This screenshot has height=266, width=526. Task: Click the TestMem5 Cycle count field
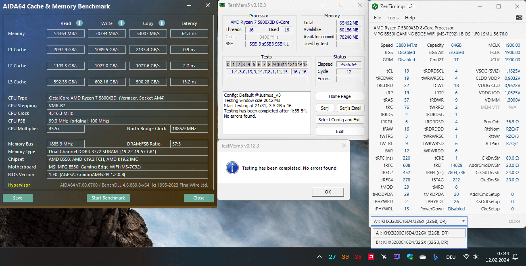click(349, 72)
